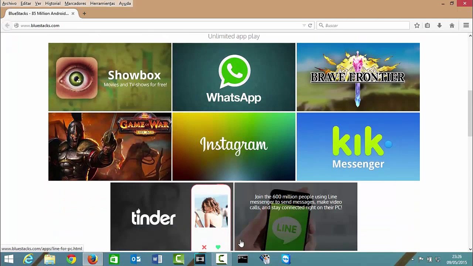Open the Historial menu

pyautogui.click(x=53, y=3)
